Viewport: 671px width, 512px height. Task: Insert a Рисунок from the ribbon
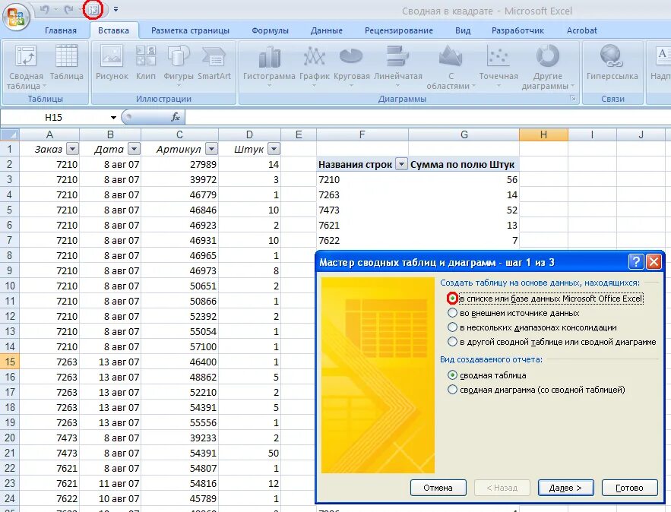pyautogui.click(x=112, y=63)
